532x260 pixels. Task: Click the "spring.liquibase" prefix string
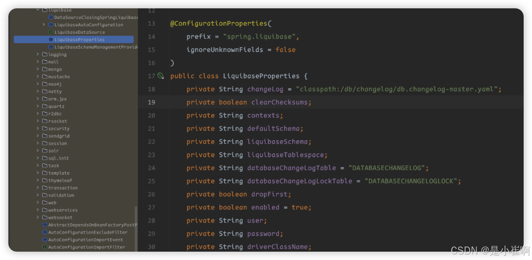[260, 37]
